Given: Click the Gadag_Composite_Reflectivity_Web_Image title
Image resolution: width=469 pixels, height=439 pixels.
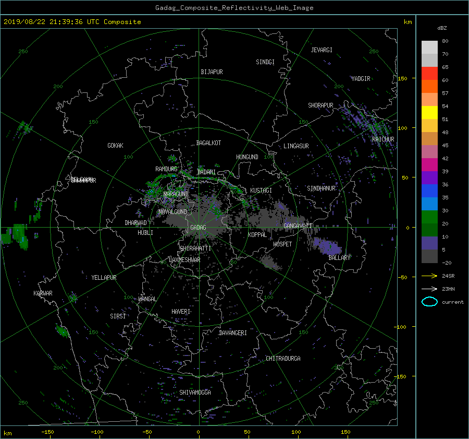Looking at the screenshot, I should [234, 8].
